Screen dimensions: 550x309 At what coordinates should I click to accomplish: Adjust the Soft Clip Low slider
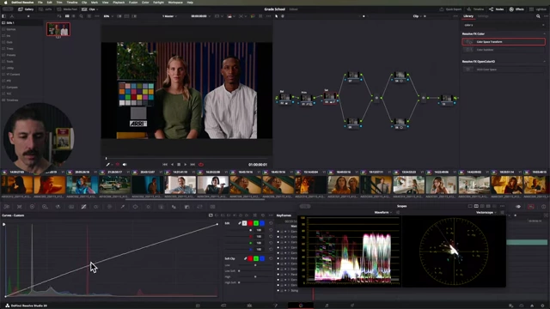coord(255,265)
